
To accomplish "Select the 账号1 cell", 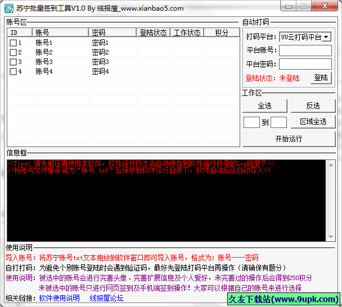I will pos(44,43).
